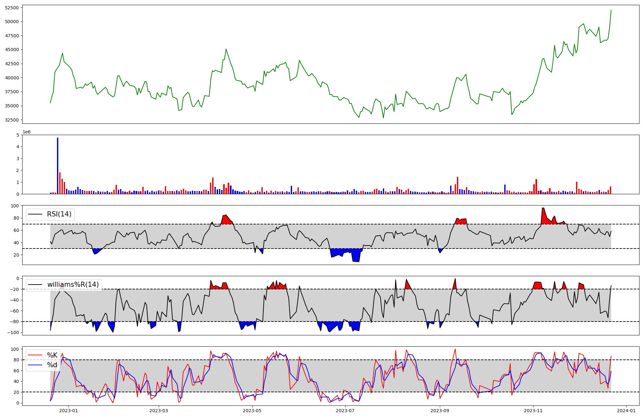Click the 32500 price axis label
This screenshot has width=644, height=418.
pyautogui.click(x=12, y=120)
